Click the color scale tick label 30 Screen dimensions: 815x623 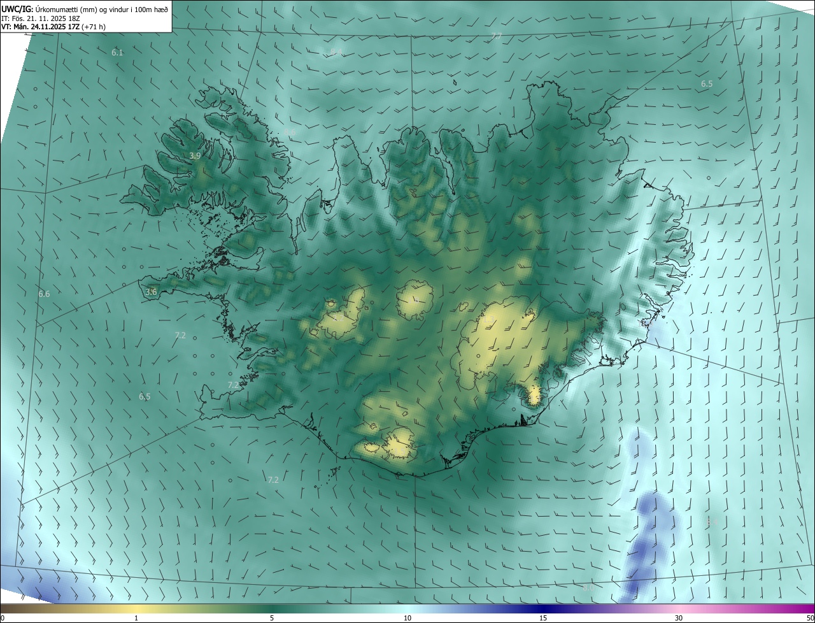[679, 618]
